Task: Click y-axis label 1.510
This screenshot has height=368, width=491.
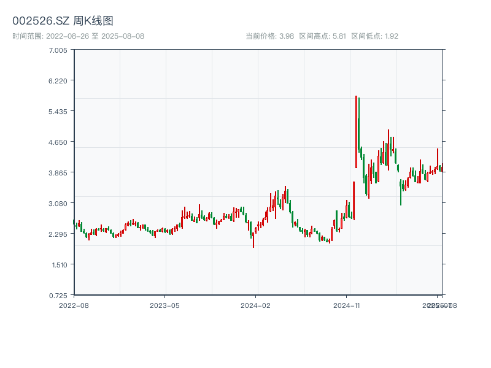Action: (60, 265)
